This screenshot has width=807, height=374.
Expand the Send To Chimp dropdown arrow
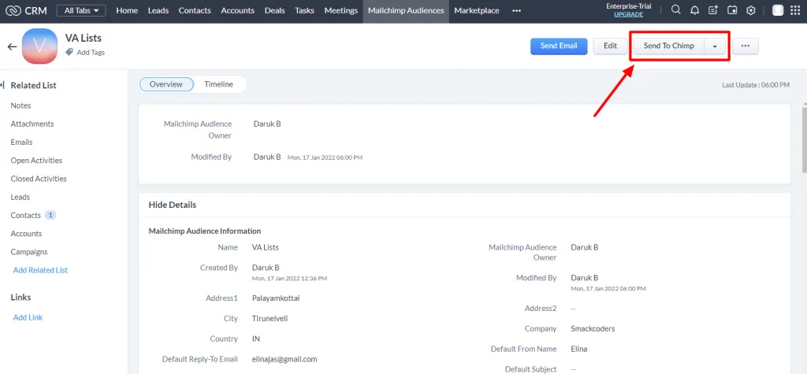[715, 46]
